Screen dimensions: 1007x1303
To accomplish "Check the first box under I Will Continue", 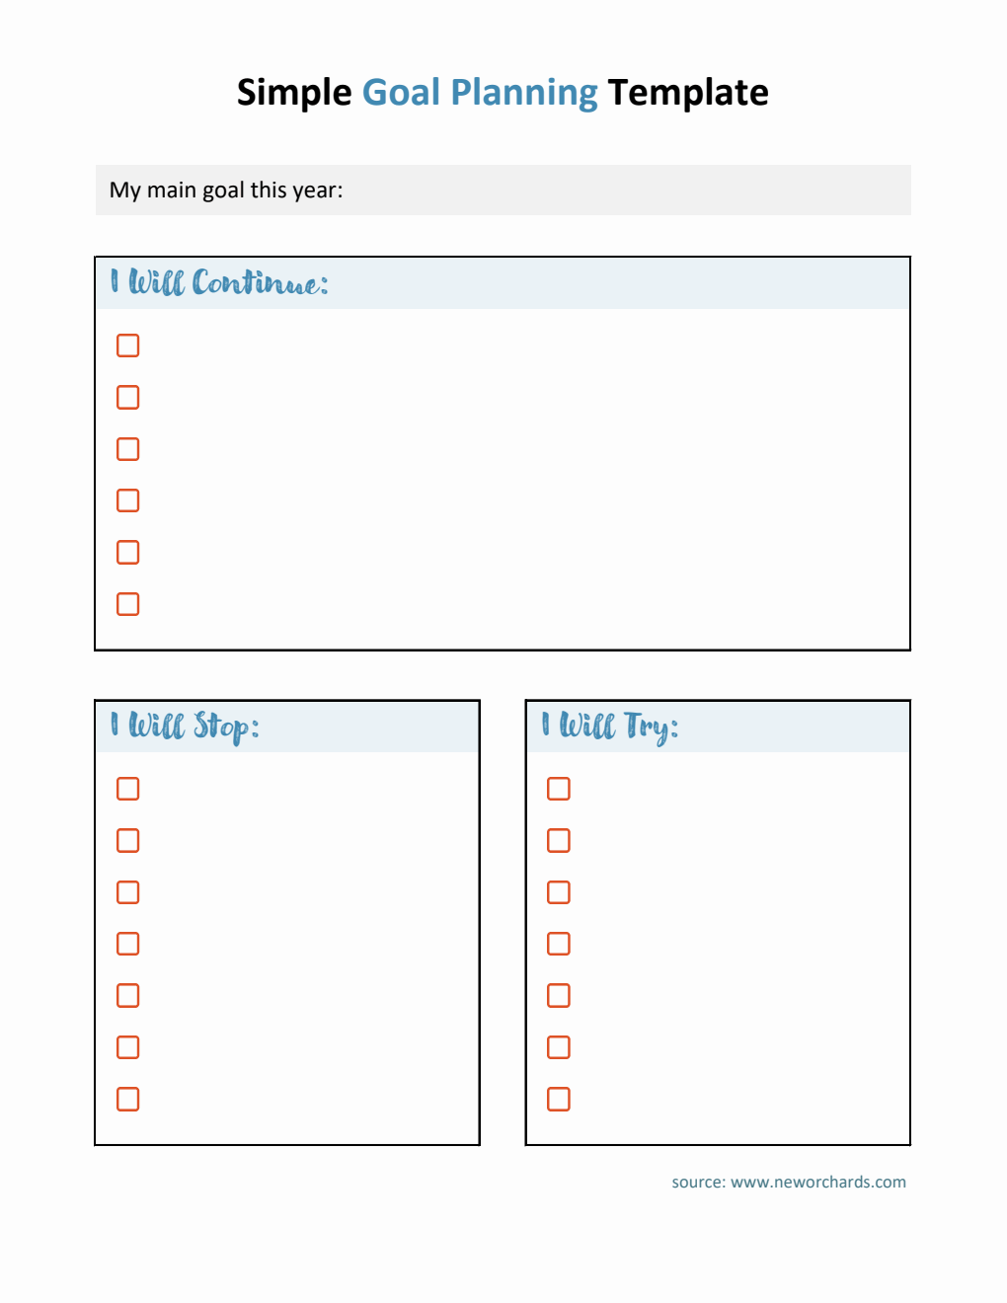I will (128, 345).
